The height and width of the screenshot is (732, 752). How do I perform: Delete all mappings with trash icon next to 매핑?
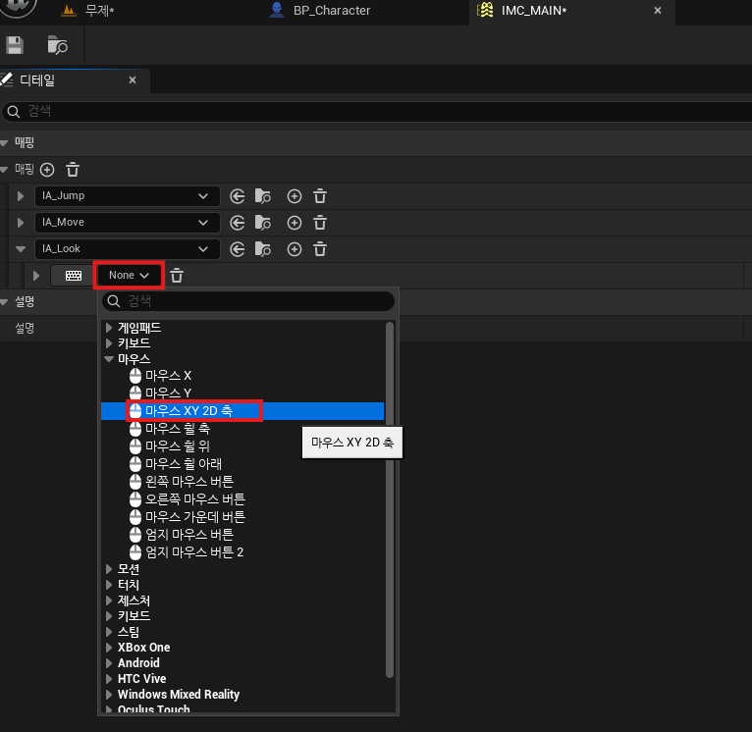coord(73,170)
